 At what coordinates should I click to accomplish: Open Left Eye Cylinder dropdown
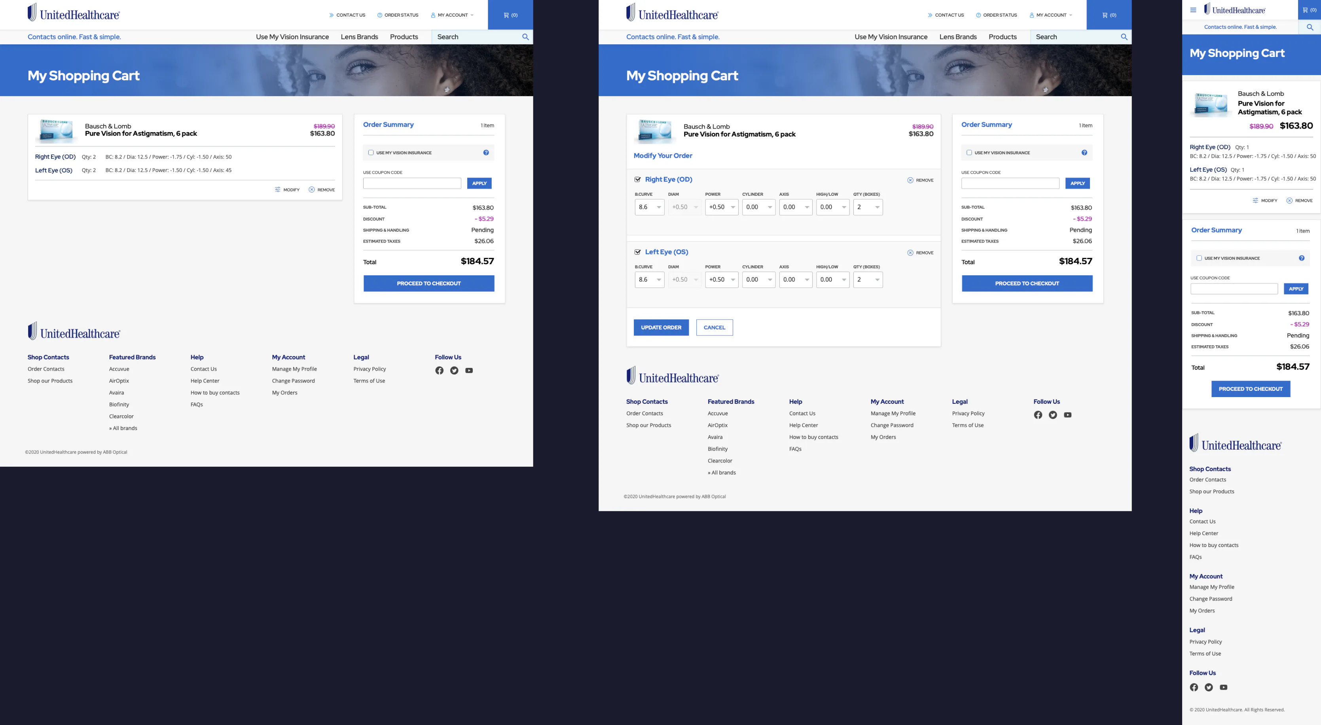click(758, 279)
